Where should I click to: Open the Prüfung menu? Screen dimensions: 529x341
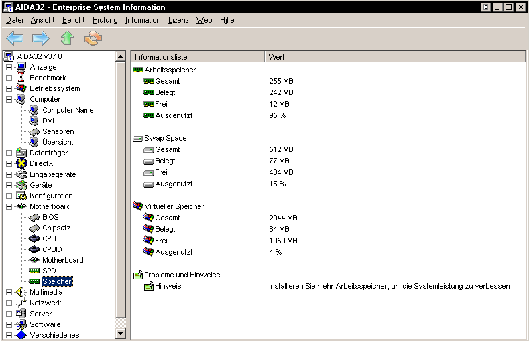point(105,20)
